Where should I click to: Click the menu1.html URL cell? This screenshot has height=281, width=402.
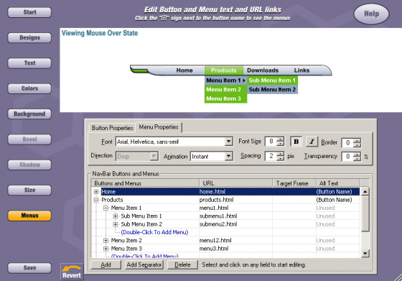pos(235,208)
